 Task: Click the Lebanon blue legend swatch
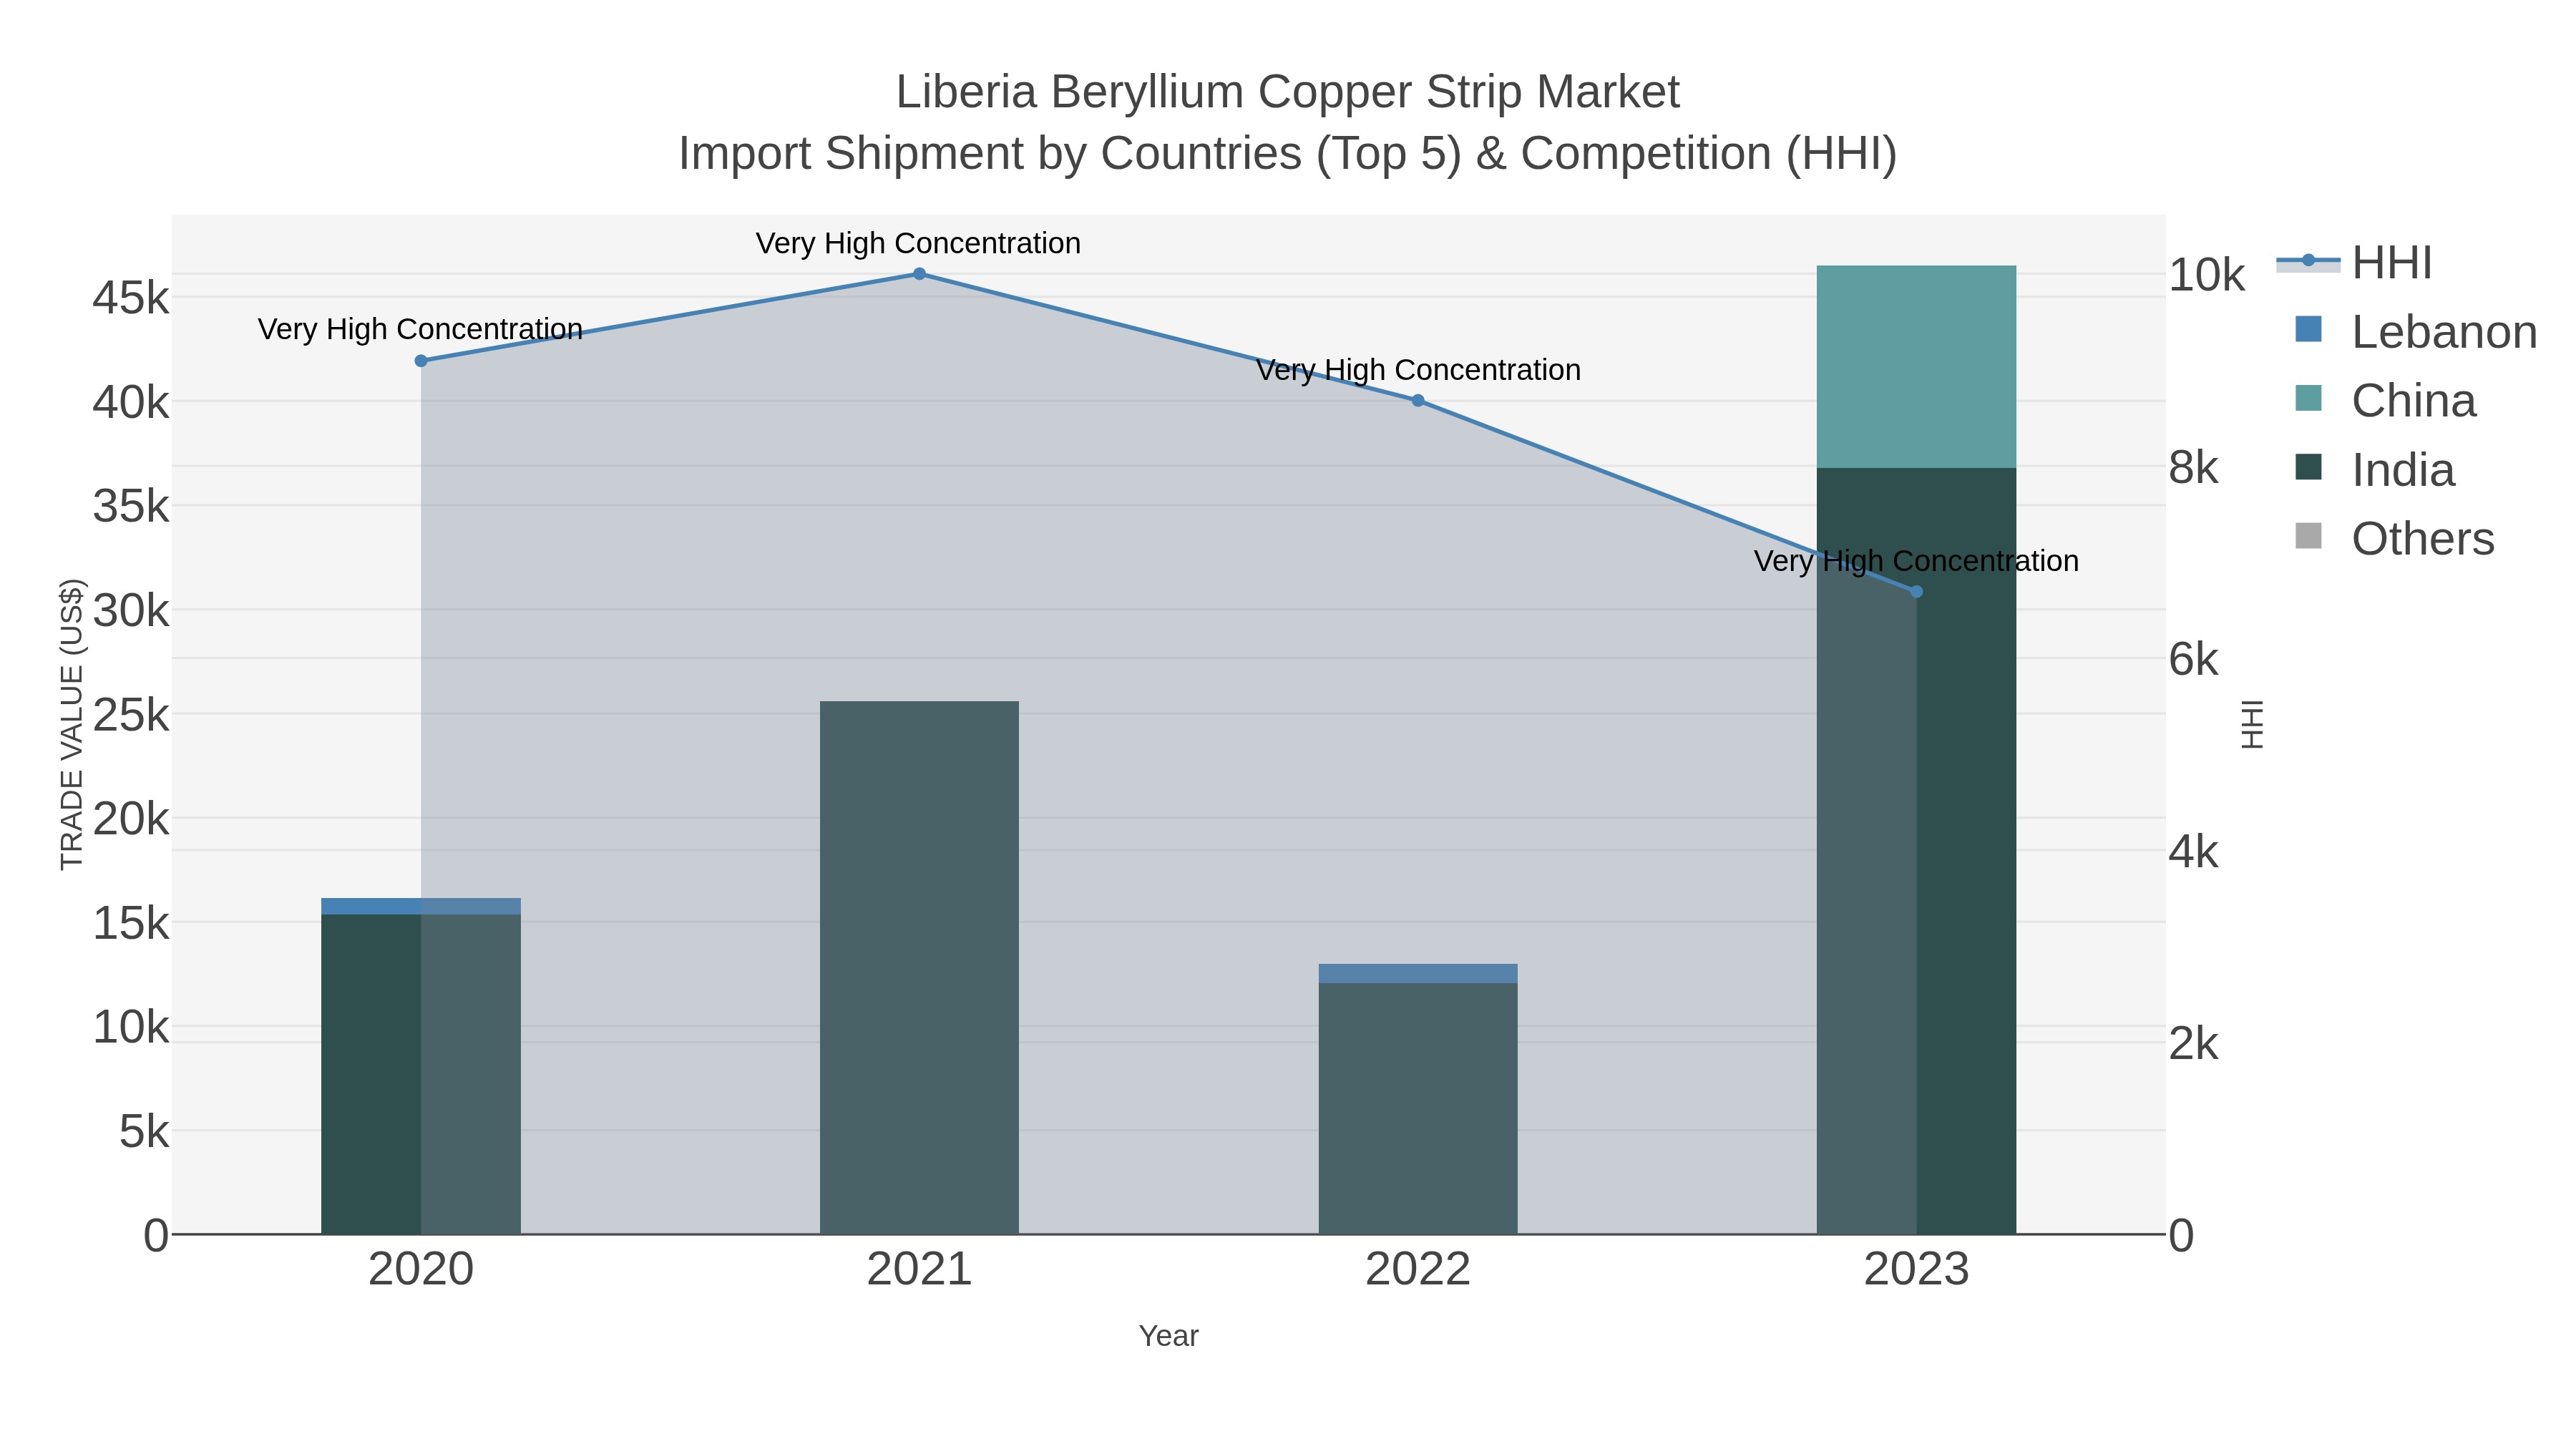(2308, 329)
